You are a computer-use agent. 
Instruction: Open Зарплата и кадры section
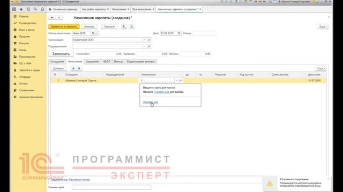tap(29, 70)
